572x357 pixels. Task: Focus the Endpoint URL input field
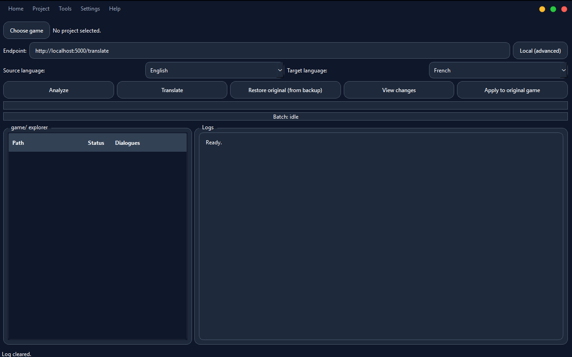pos(269,50)
